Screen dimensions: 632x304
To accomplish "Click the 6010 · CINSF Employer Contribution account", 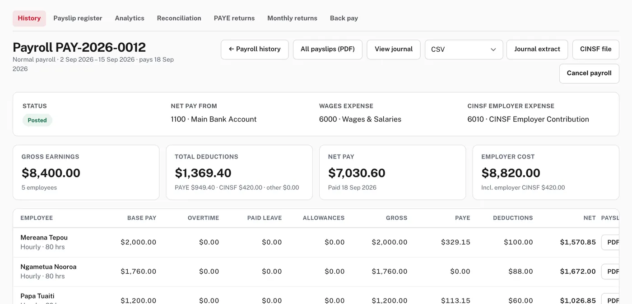I will [528, 119].
